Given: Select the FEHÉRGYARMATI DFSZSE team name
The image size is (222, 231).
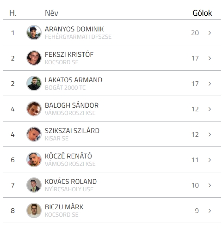Looking at the screenshot, I should click(x=78, y=37).
